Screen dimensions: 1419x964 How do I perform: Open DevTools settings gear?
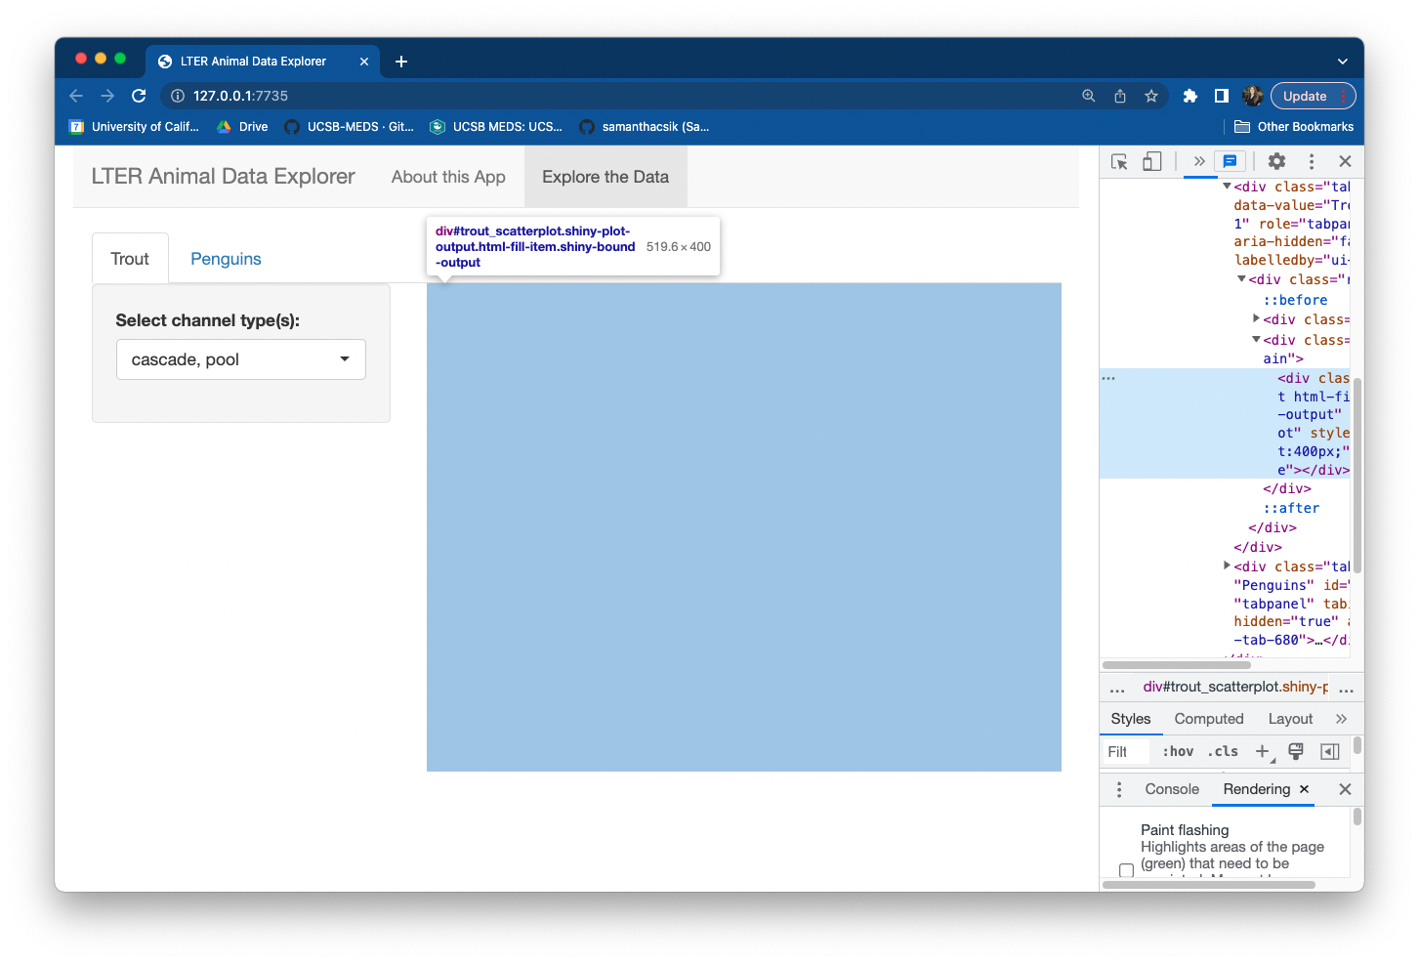1276,161
